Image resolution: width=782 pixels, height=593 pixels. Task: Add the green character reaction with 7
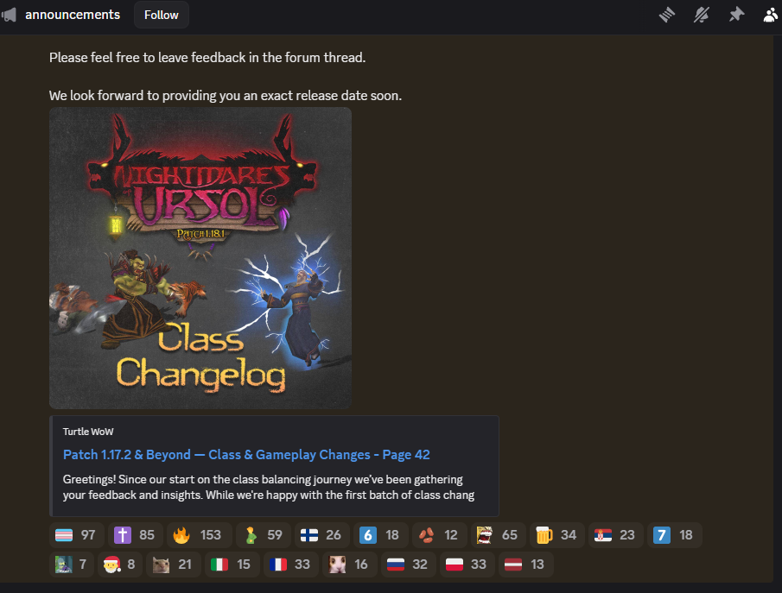[72, 565]
